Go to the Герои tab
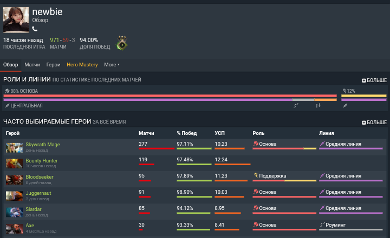Screen dimensions: 390x238 (x=53, y=65)
